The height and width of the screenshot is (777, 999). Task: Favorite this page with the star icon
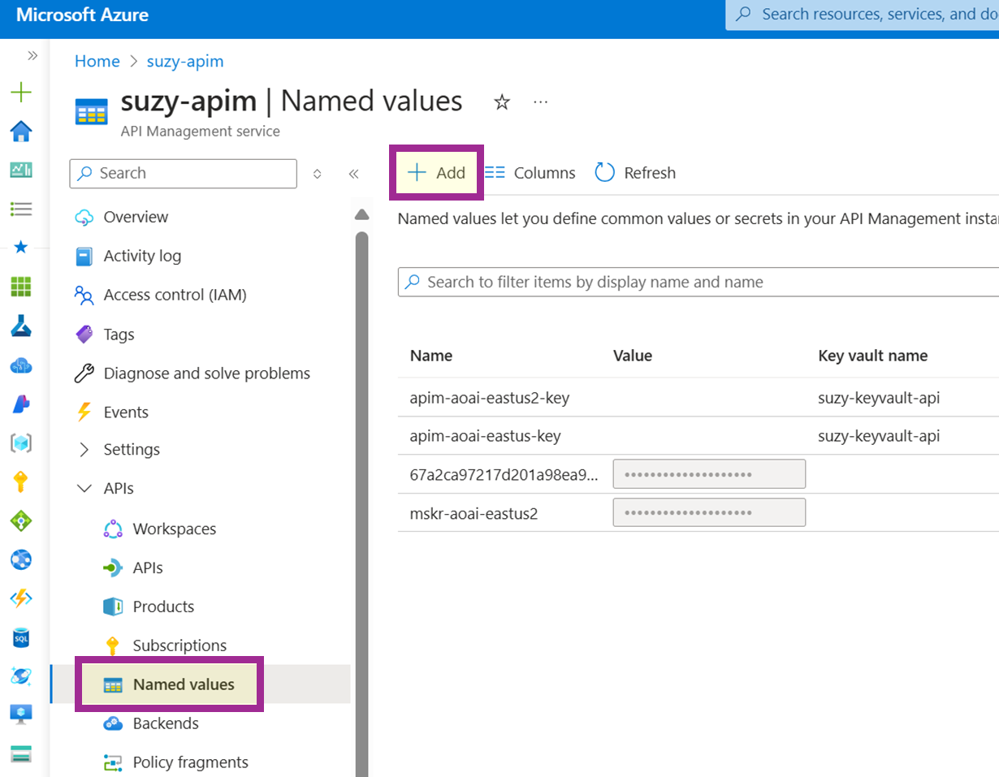(502, 102)
